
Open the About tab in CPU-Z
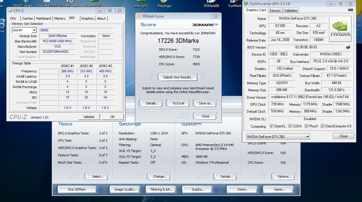coord(101,18)
